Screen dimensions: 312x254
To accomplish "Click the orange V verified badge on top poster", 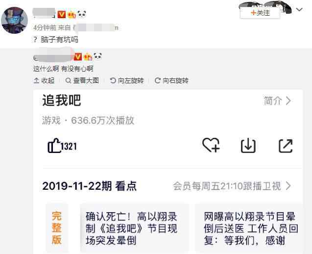I will tap(62, 15).
